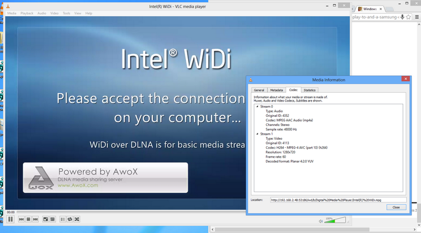Minimize the VLC media player window
Screen dimensions: 421x233
tap(327, 5)
